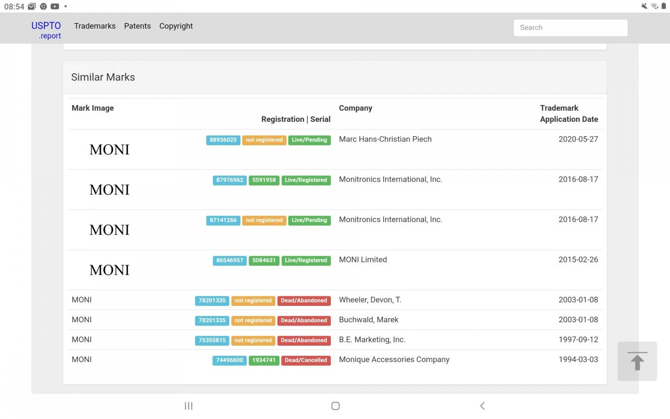670x419 pixels.
Task: Open the Copyright menu item
Action: tap(176, 26)
